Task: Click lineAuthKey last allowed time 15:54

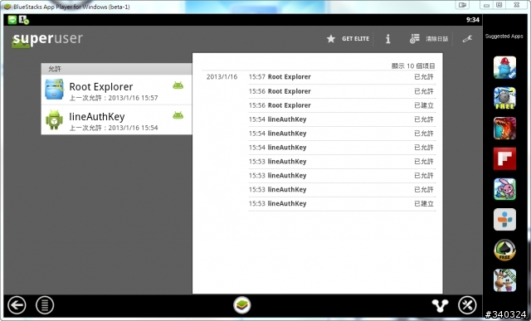Action: (114, 128)
